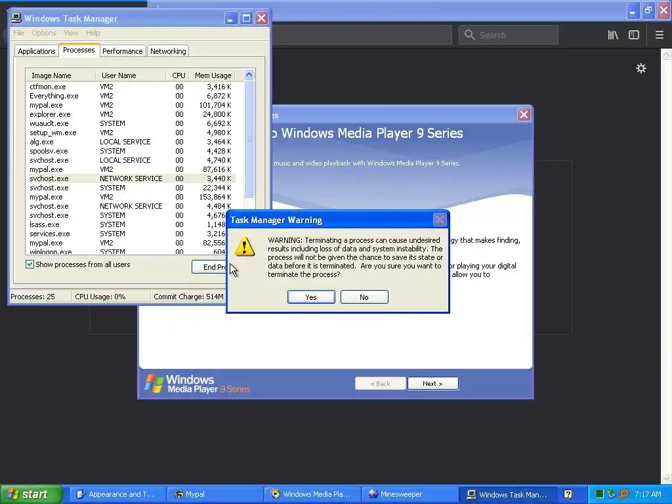Select mypal.exe using 101,704 K
Screen dimensions: 672x504
[x=131, y=105]
